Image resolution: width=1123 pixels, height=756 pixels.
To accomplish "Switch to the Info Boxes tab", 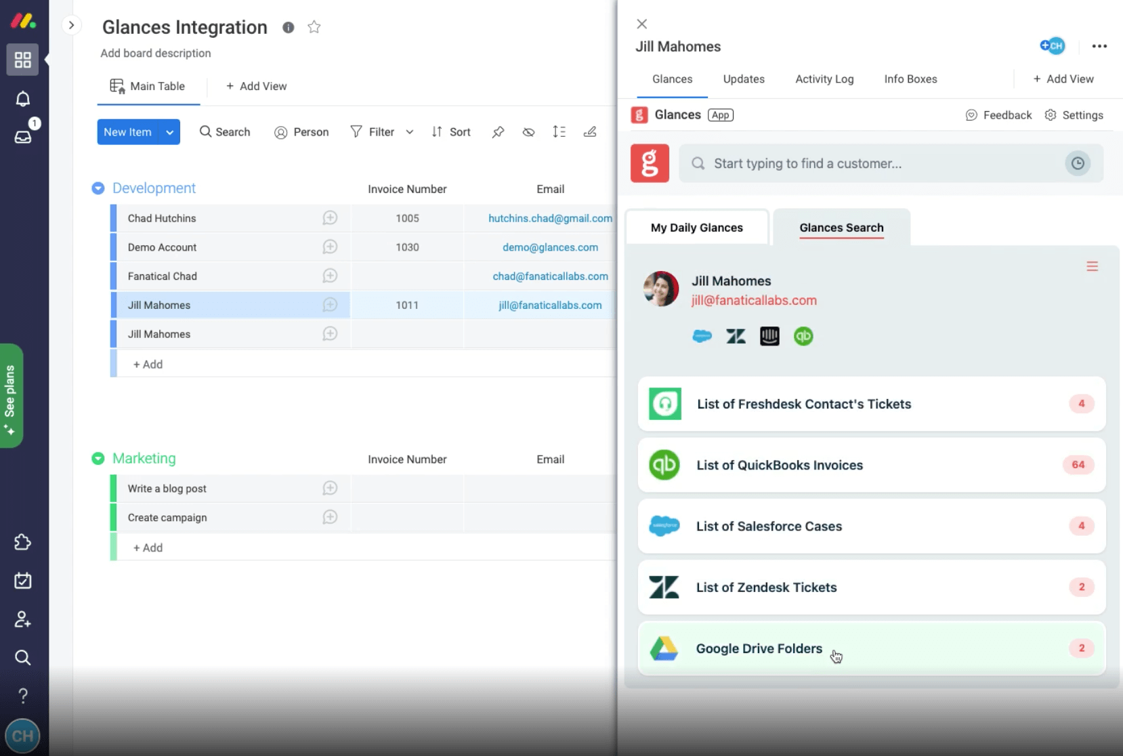I will (910, 79).
